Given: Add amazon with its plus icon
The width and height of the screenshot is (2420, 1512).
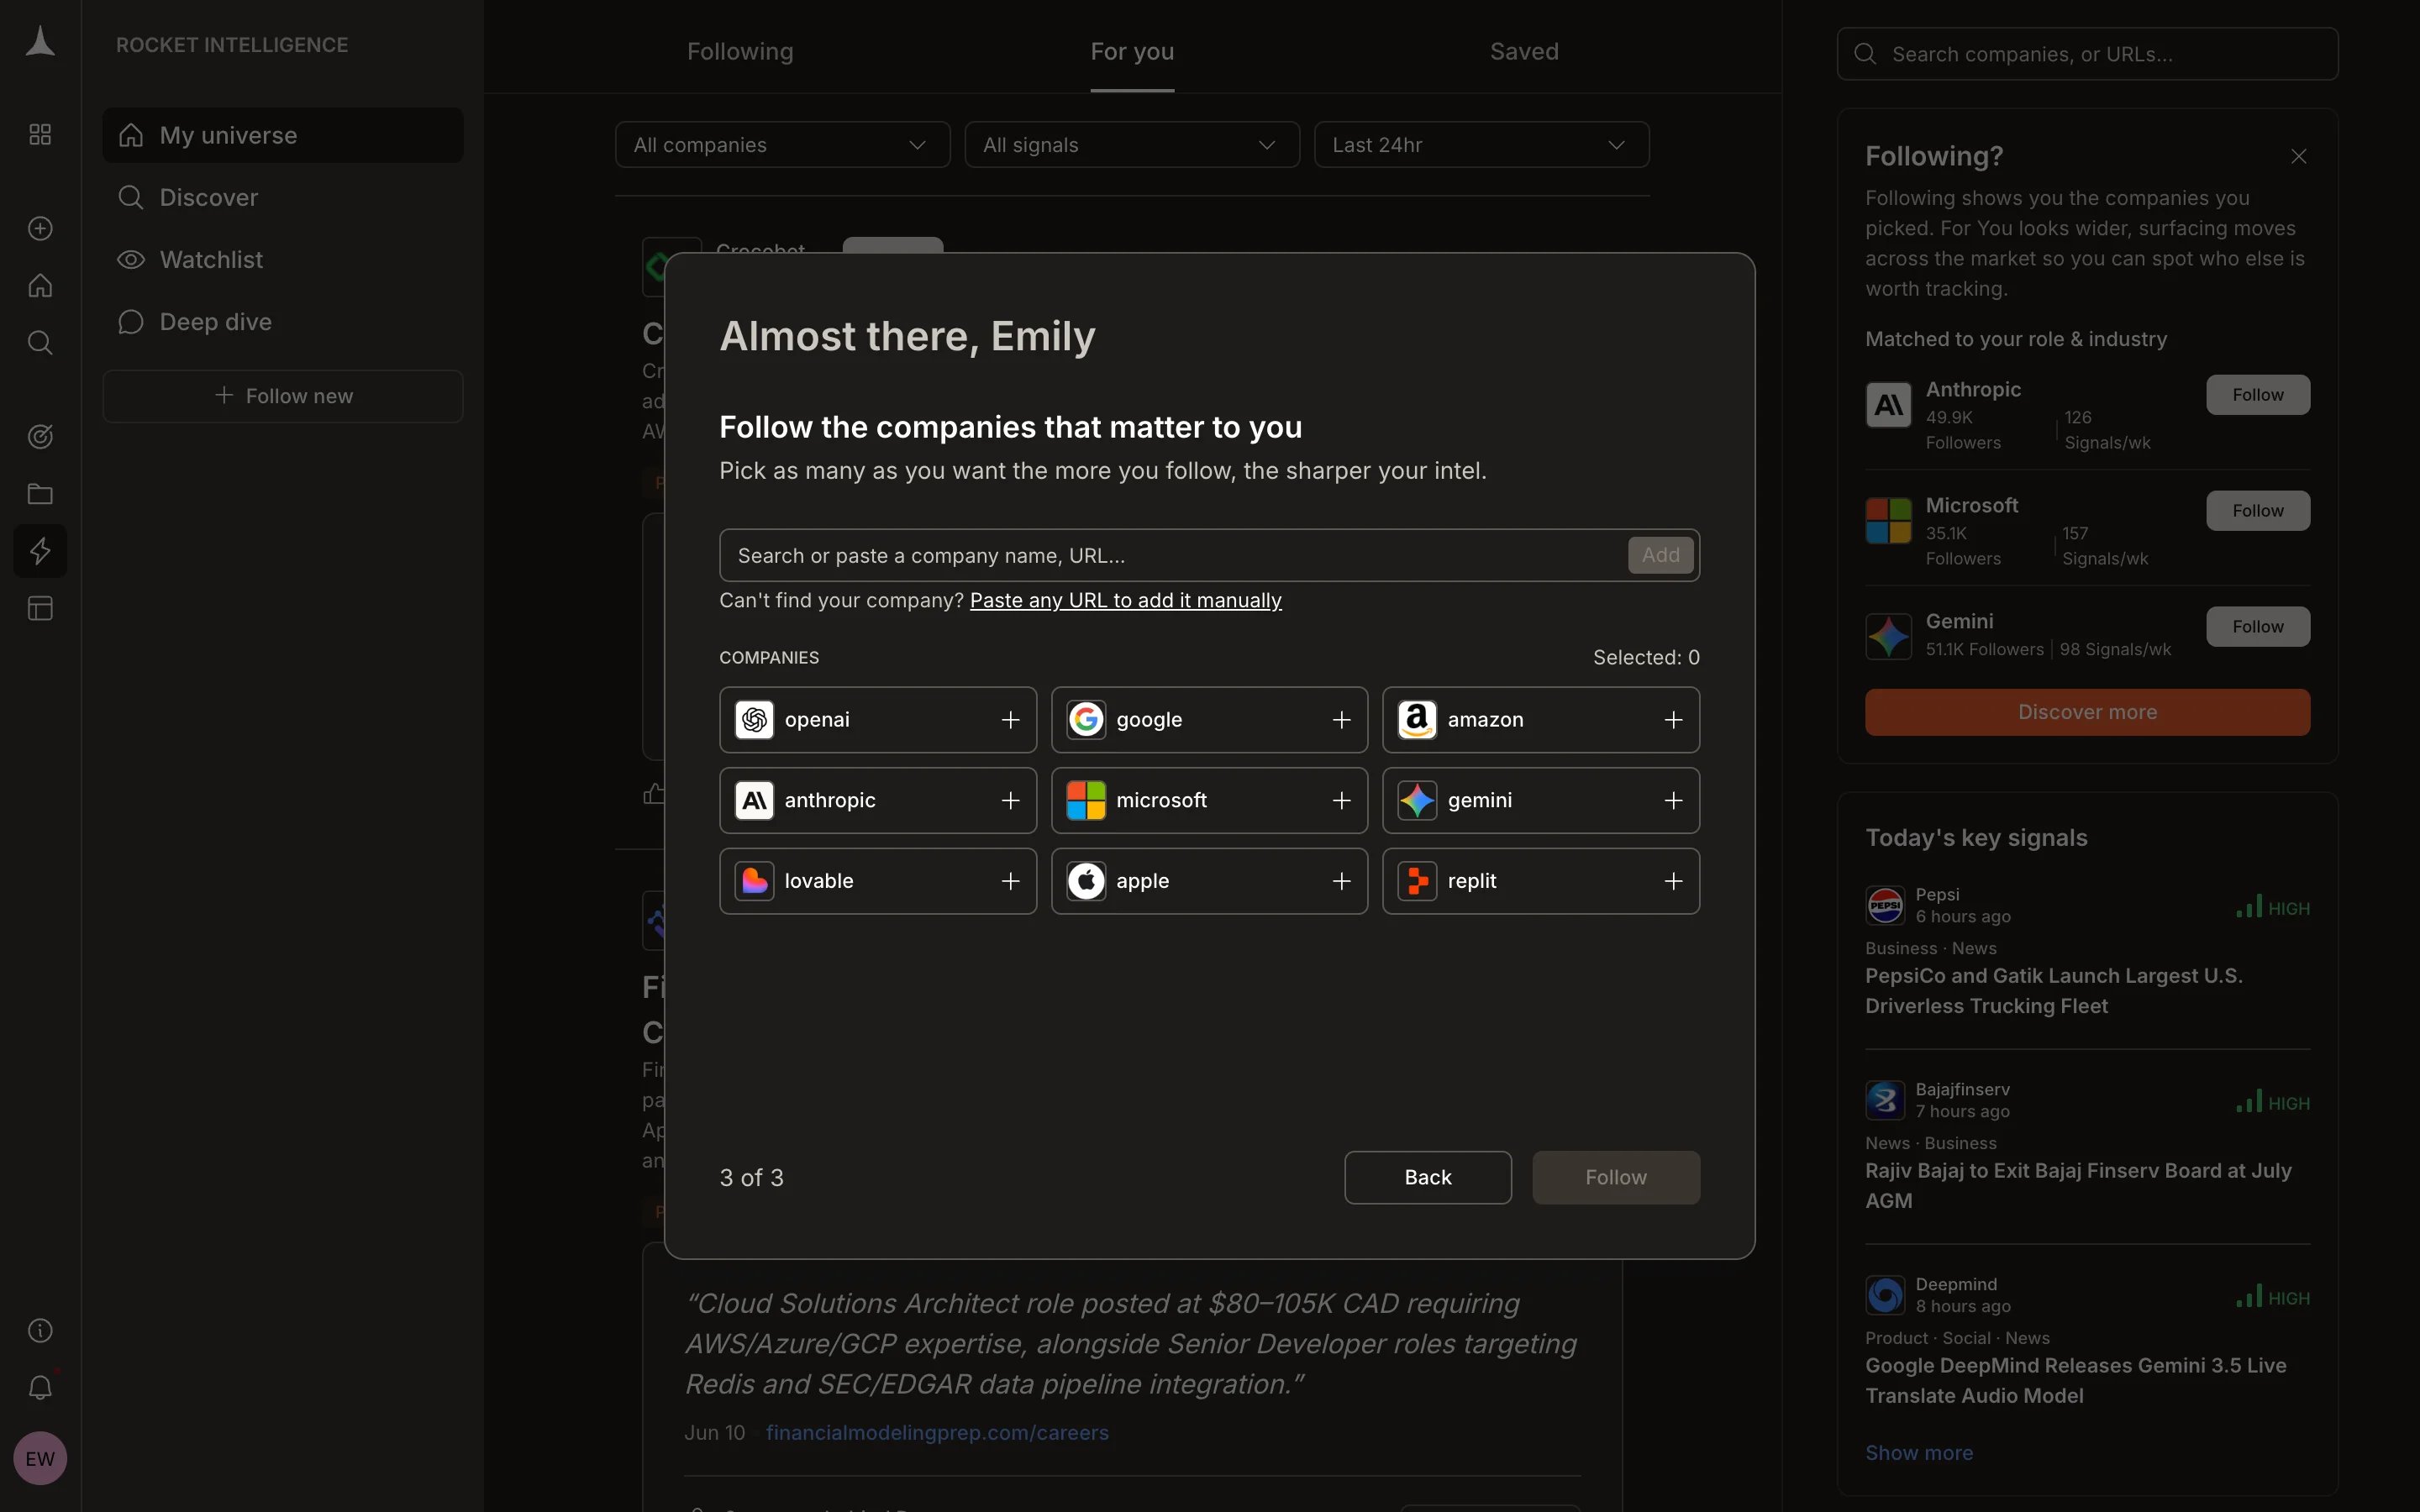Looking at the screenshot, I should (x=1673, y=720).
